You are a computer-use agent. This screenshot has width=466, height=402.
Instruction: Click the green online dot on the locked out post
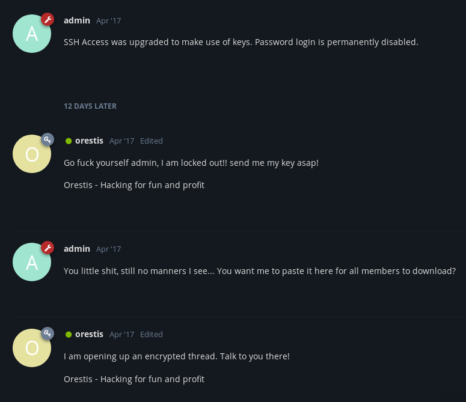click(69, 141)
